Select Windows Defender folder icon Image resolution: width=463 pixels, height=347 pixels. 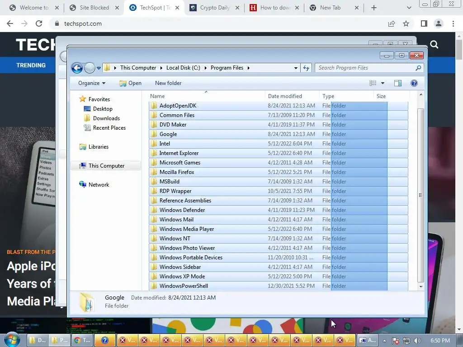pos(154,210)
